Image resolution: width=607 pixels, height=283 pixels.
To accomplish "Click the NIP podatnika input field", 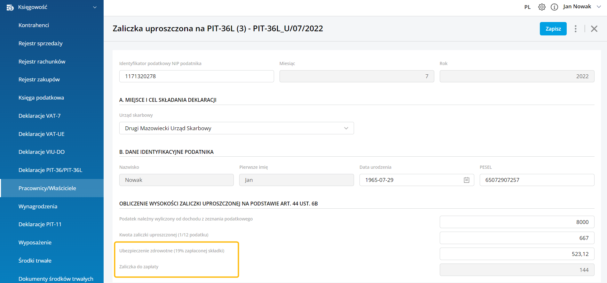I will 196,76.
